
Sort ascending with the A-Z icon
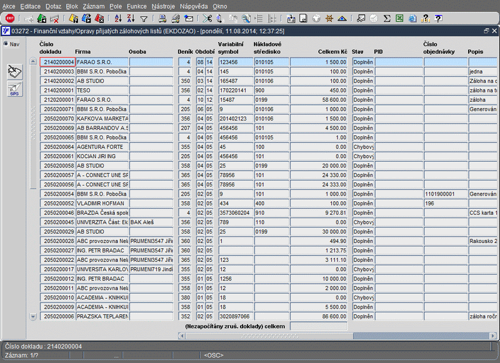(x=118, y=19)
